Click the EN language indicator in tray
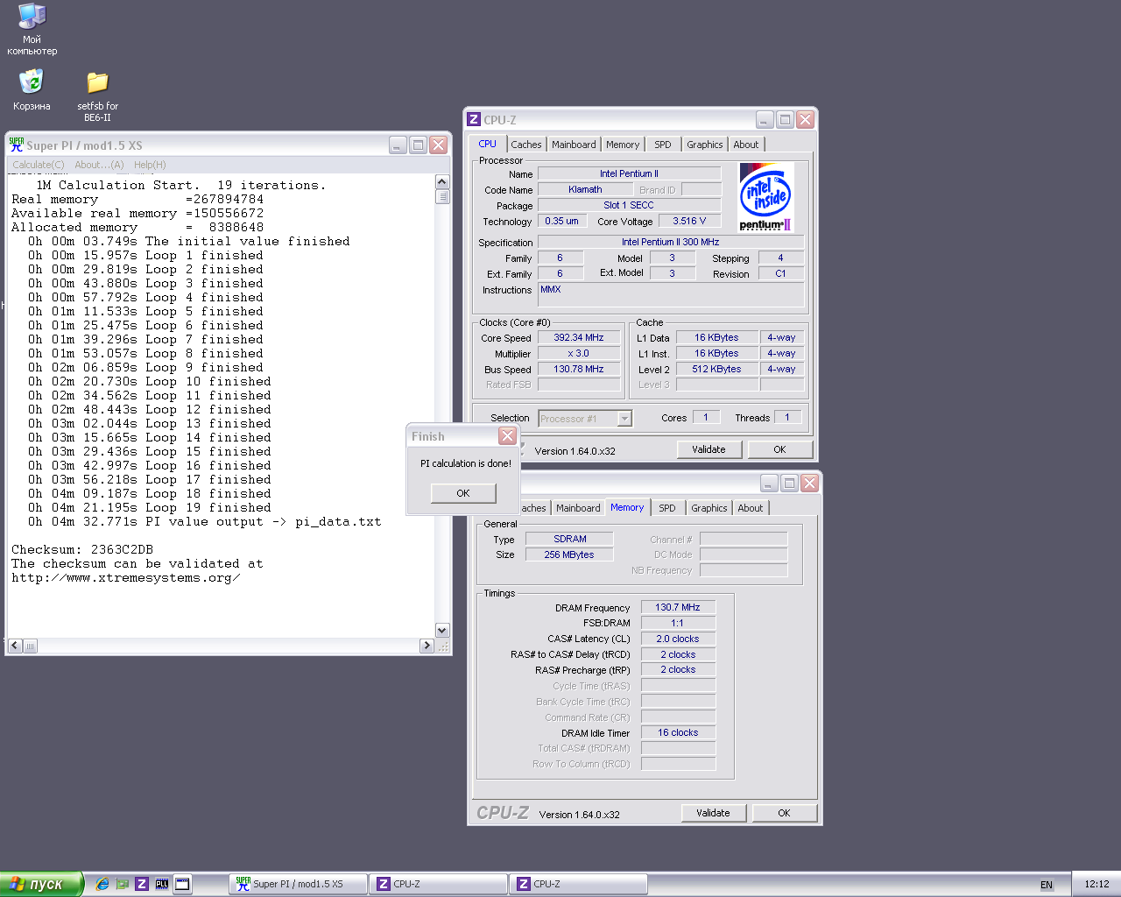The height and width of the screenshot is (897, 1121). (1047, 885)
